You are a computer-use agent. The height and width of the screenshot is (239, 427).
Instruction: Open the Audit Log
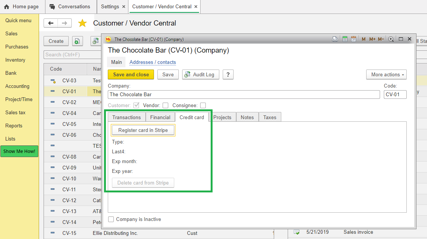[201, 74]
